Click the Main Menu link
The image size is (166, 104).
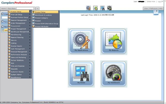pos(12,8)
